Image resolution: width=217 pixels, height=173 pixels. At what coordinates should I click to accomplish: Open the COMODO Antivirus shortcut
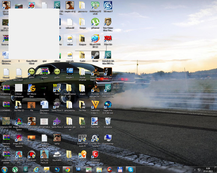click(95, 155)
